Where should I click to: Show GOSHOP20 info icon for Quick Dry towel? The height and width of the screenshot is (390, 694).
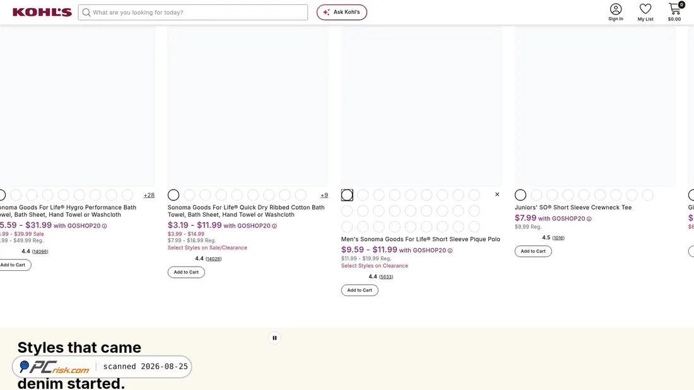pos(274,226)
